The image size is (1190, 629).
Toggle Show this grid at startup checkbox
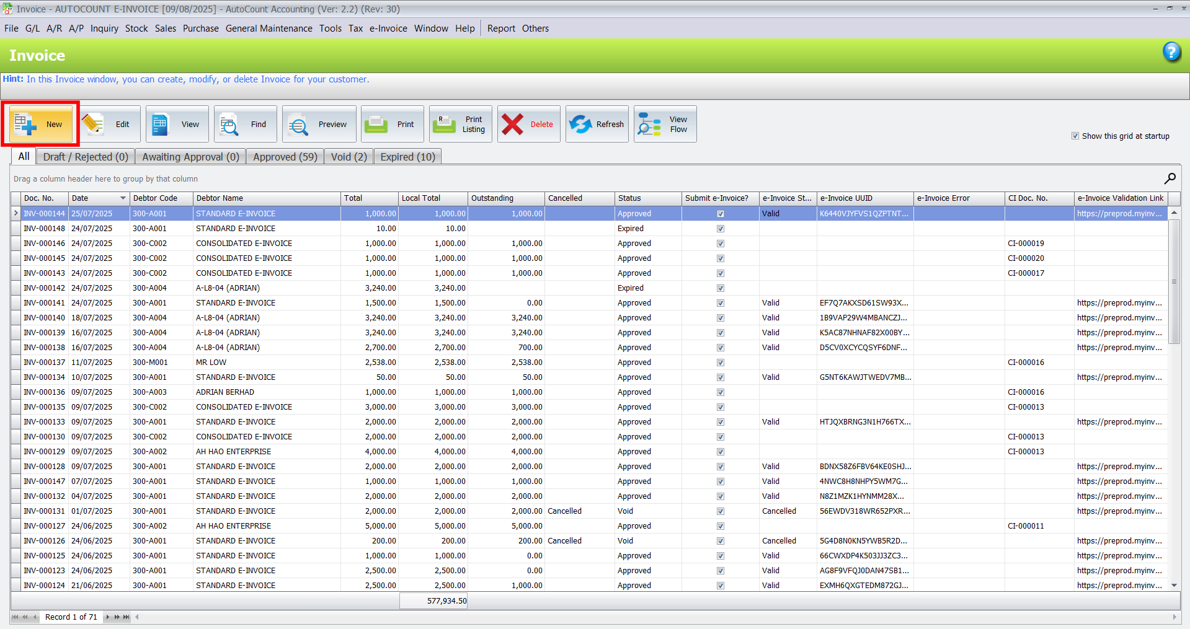pyautogui.click(x=1075, y=136)
